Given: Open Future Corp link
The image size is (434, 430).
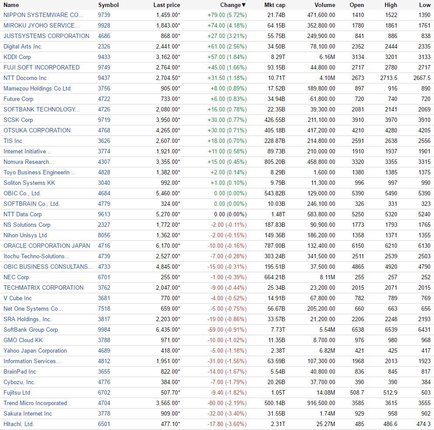Looking at the screenshot, I should (18, 99).
